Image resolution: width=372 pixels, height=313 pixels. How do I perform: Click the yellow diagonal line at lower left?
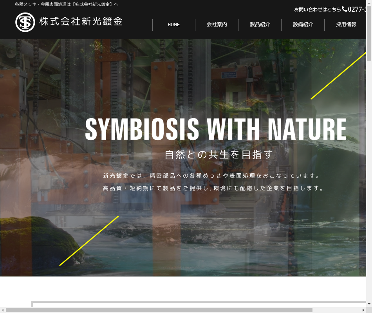(x=89, y=241)
